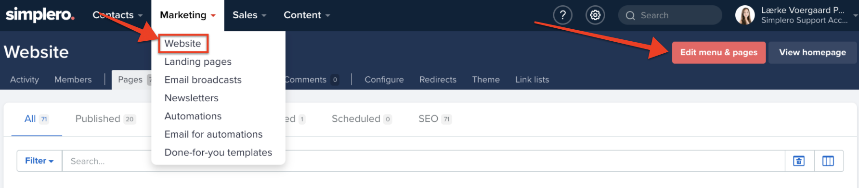This screenshot has width=859, height=188.
Task: Expand the Contacts dropdown menu
Action: click(x=117, y=15)
